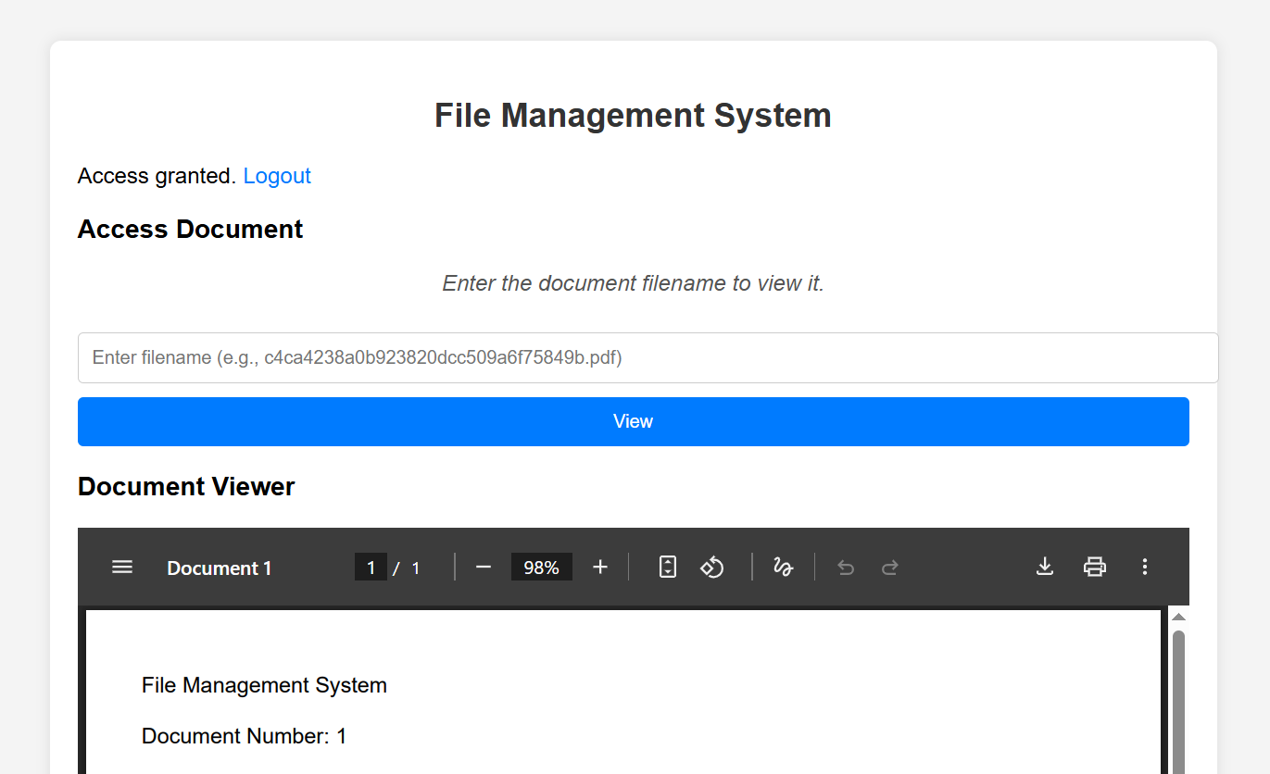This screenshot has height=774, width=1270.
Task: Select the draw annotation tool
Action: click(783, 567)
